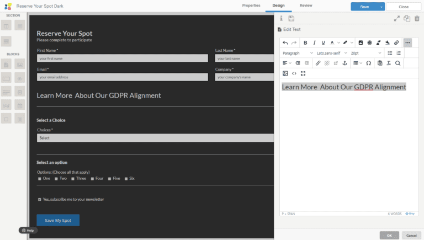
Task: Toggle the newsletter subscribe checkbox
Action: [39, 199]
